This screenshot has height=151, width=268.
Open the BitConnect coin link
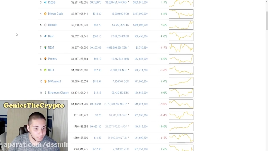pyautogui.click(x=54, y=81)
